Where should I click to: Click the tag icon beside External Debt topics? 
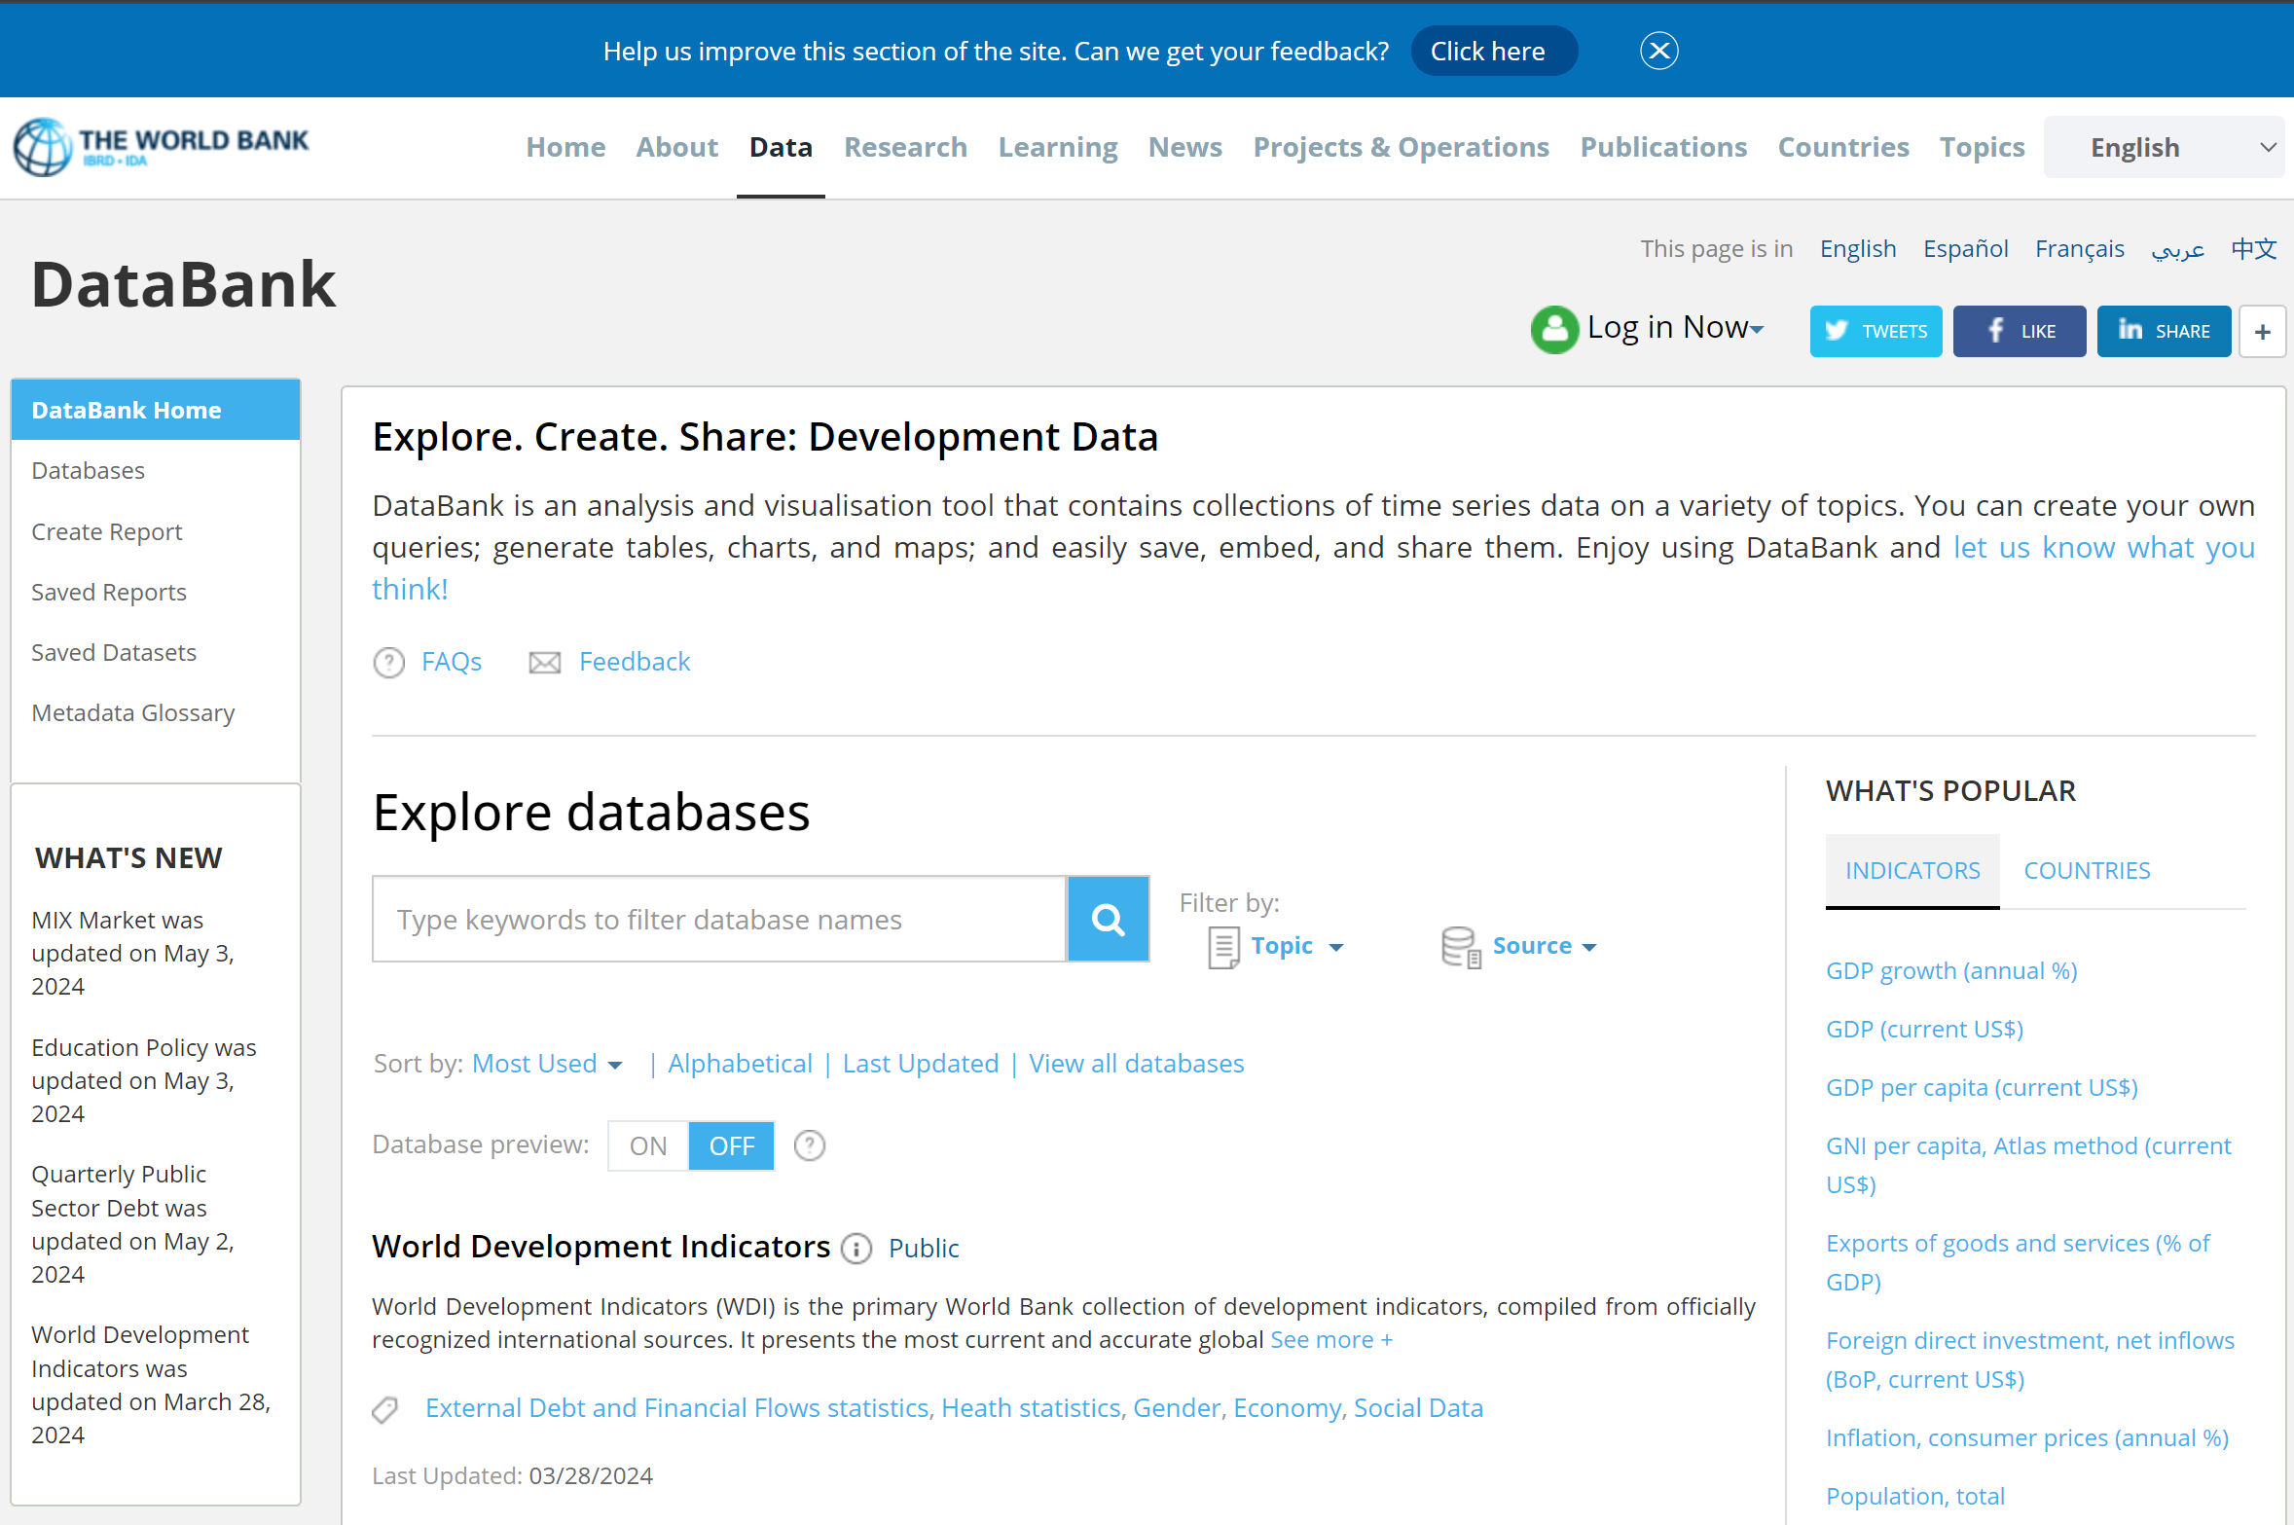[x=385, y=1409]
